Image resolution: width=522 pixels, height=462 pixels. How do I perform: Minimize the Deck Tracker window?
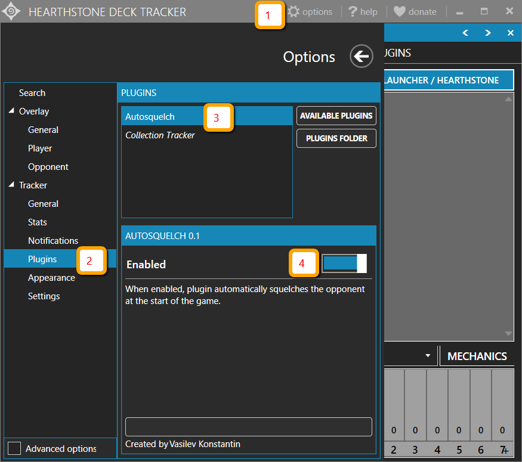click(x=460, y=13)
